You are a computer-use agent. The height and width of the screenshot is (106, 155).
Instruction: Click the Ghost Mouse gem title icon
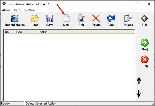(x=4, y=4)
